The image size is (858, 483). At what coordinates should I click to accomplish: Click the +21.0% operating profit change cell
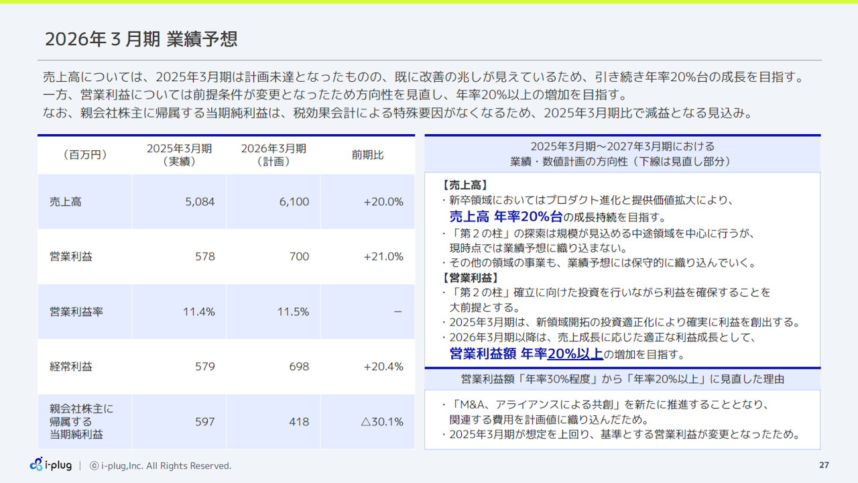coord(383,257)
